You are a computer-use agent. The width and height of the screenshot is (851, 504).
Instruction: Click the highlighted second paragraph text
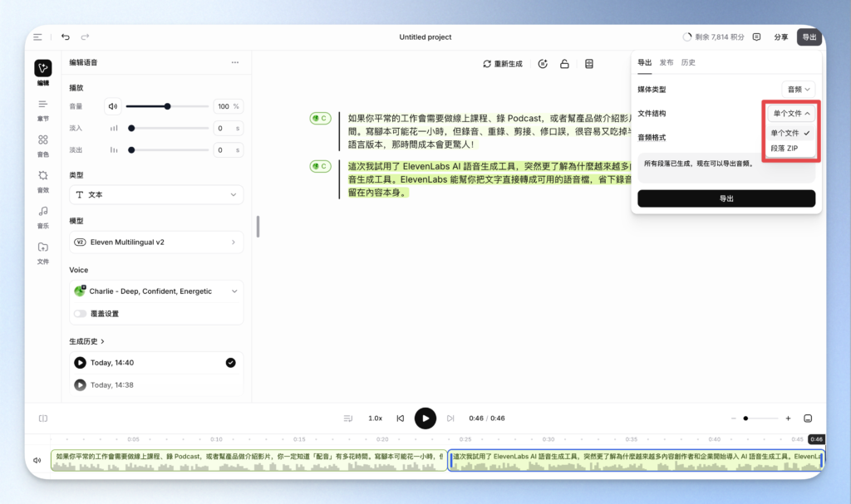click(x=489, y=179)
